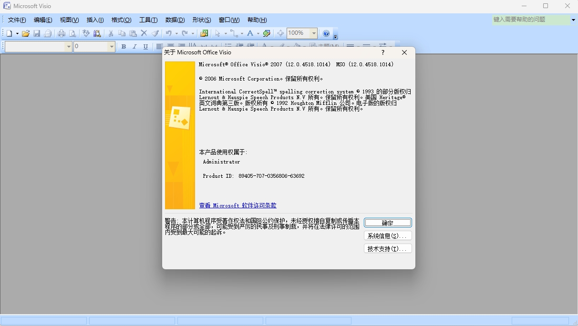Click the Print icon in toolbar

[62, 33]
